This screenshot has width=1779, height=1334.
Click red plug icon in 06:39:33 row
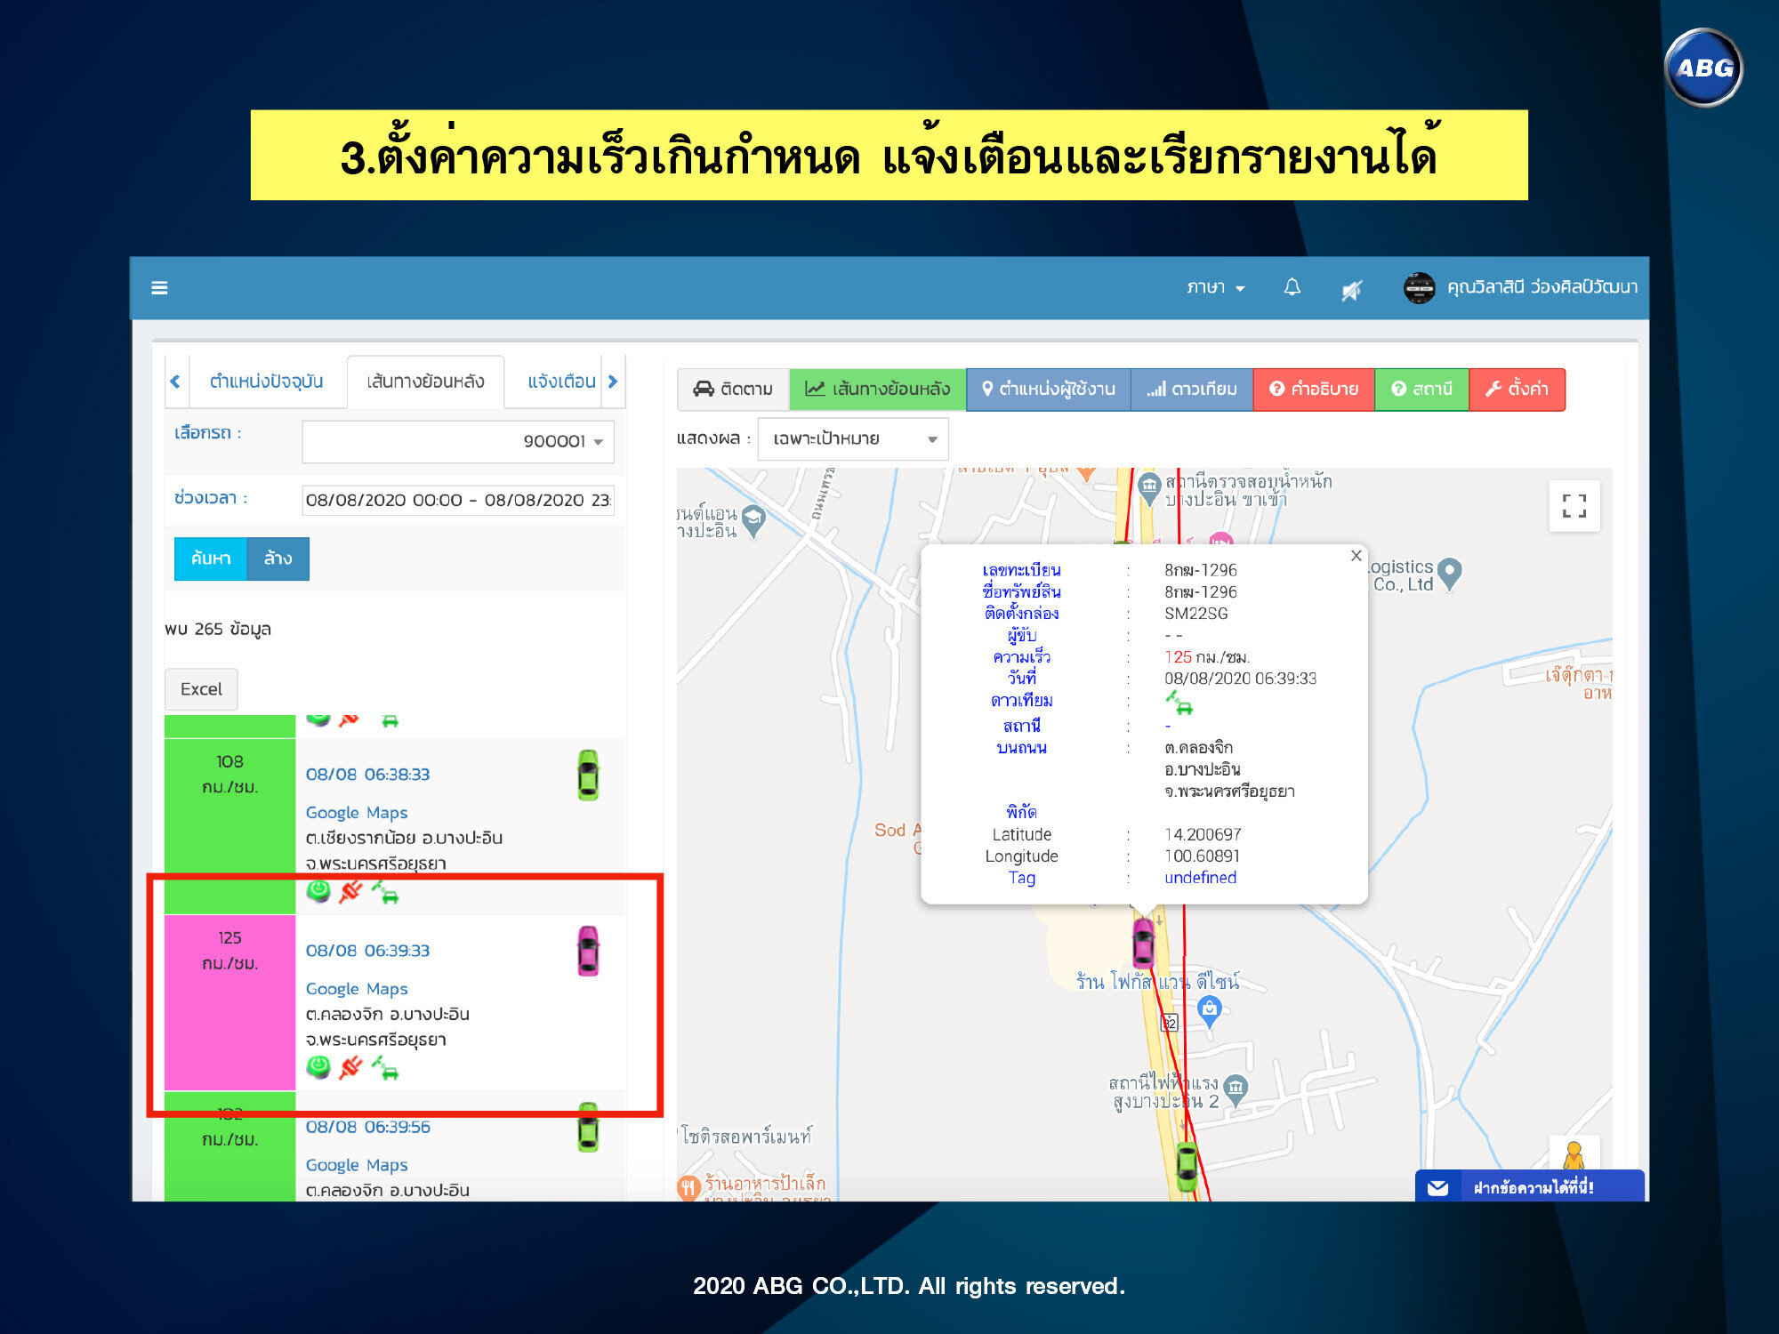pos(351,1066)
